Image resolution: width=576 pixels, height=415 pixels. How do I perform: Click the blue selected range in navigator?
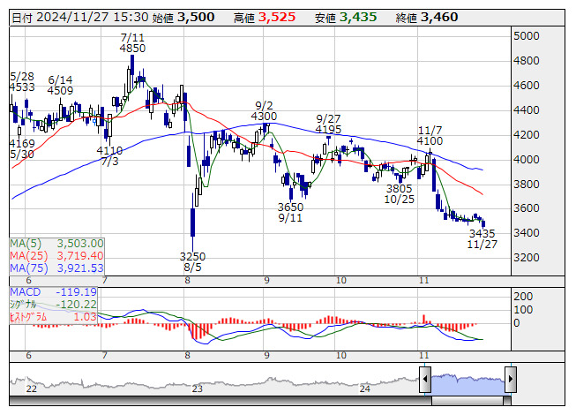468,383
